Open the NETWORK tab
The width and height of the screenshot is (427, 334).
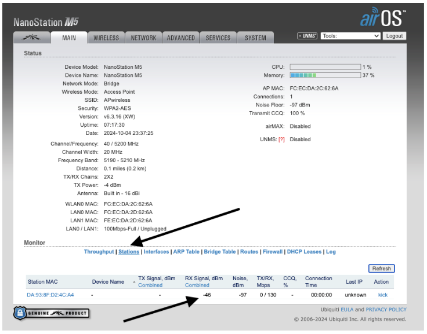143,38
